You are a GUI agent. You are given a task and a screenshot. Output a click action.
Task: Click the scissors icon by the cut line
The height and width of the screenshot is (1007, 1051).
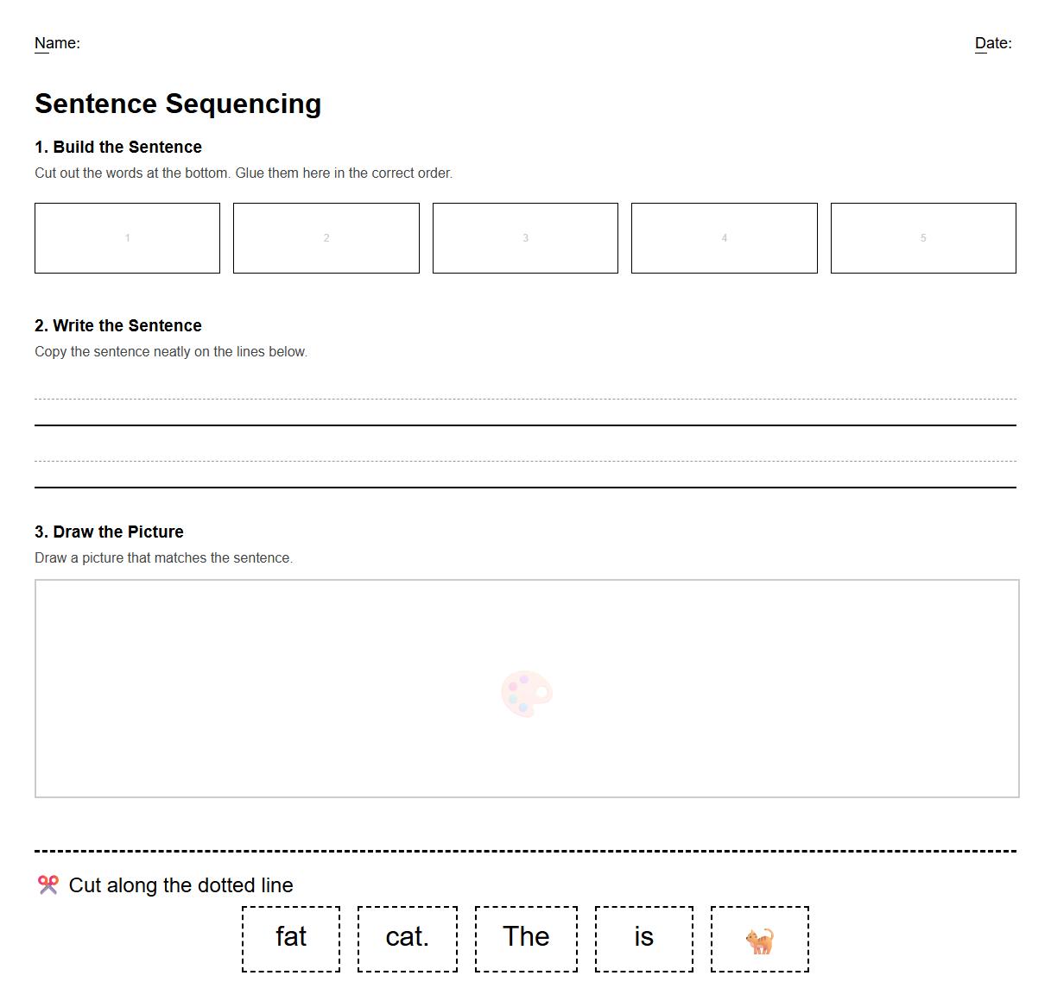click(47, 884)
